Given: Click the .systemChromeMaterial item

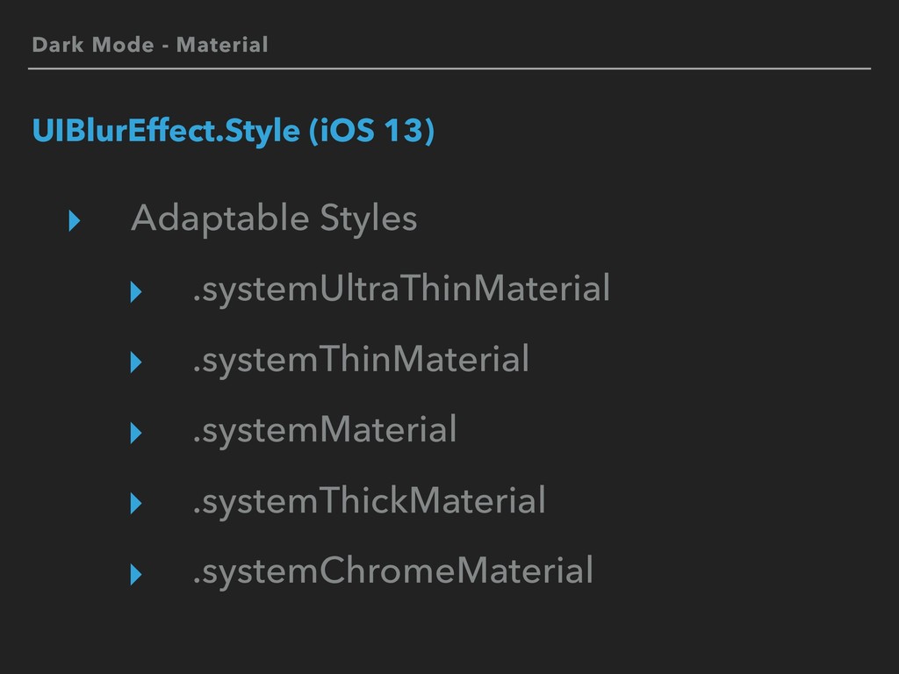Looking at the screenshot, I should (392, 571).
